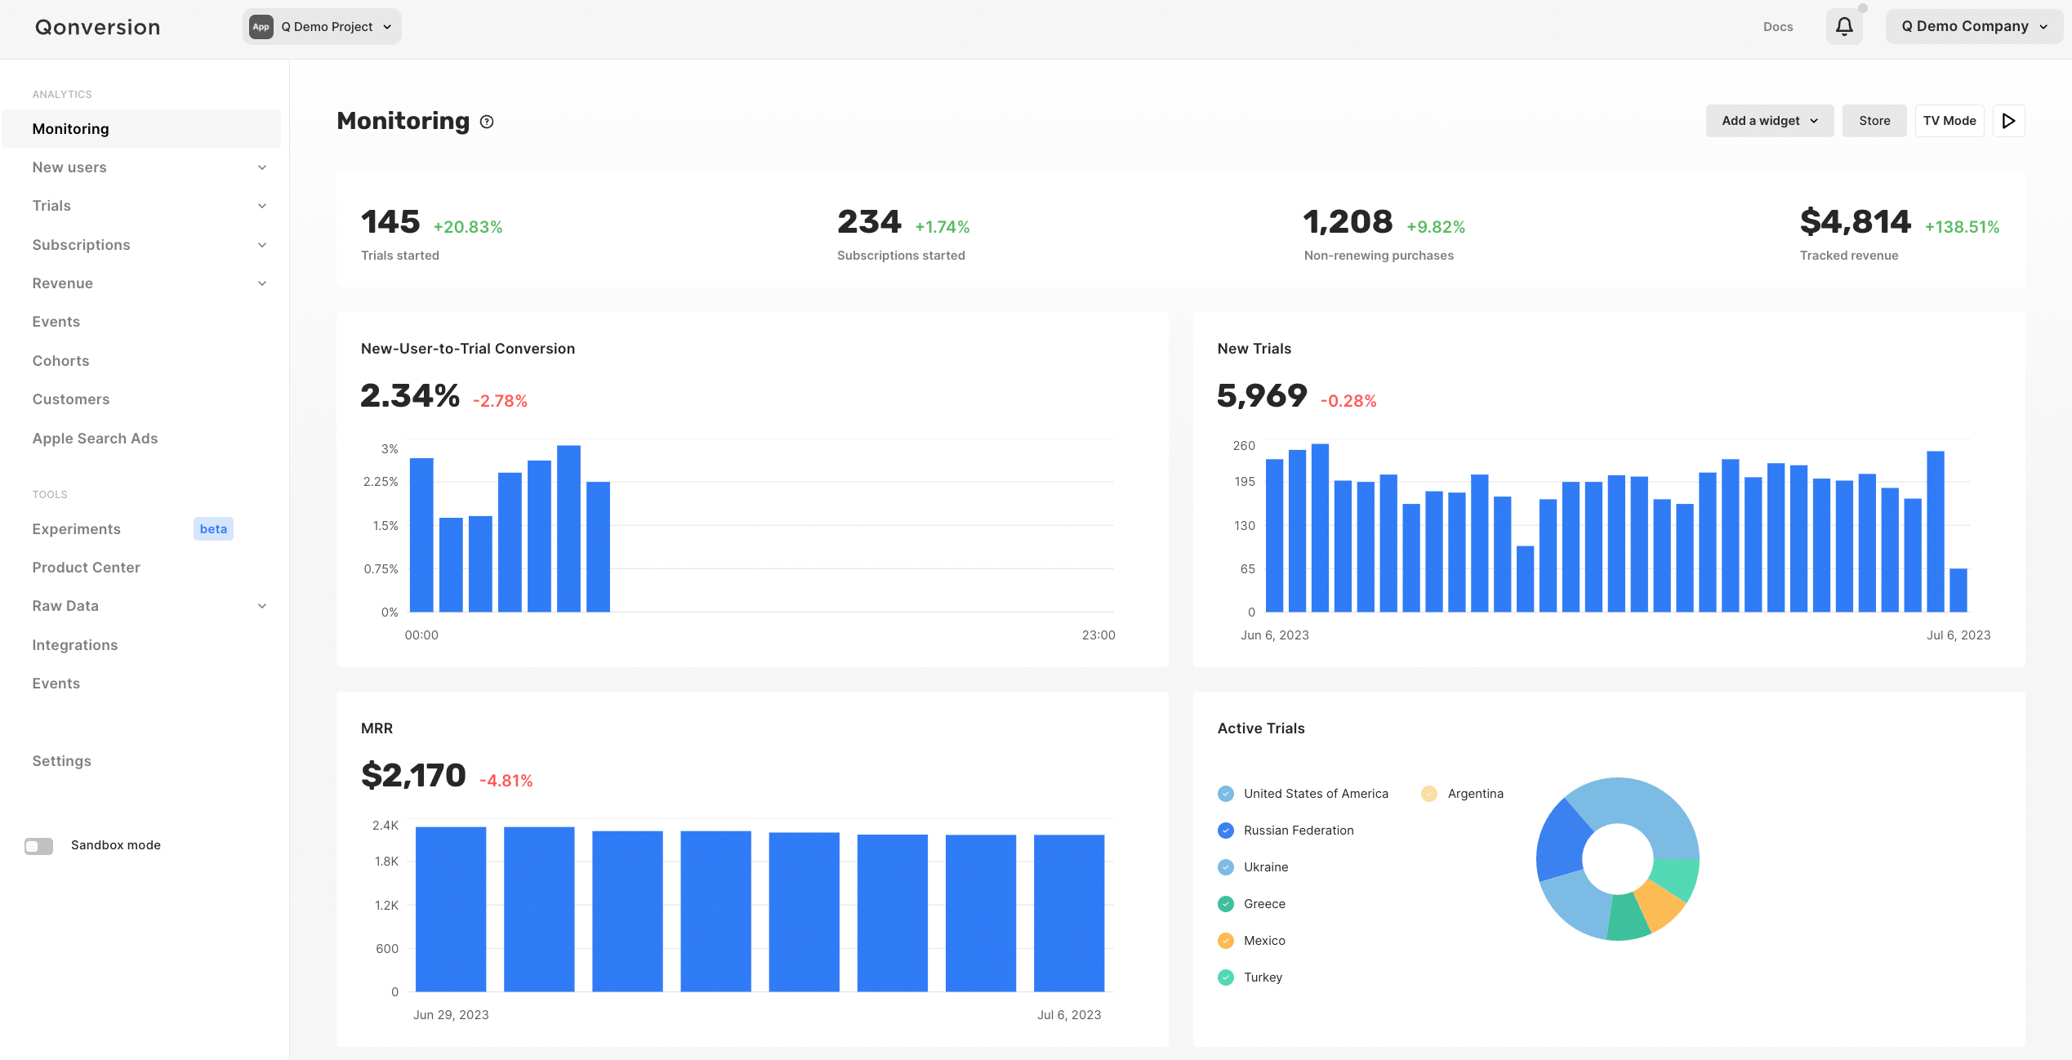Click the Monitoring help question-mark icon
Image resolution: width=2072 pixels, height=1060 pixels.
pos(487,122)
